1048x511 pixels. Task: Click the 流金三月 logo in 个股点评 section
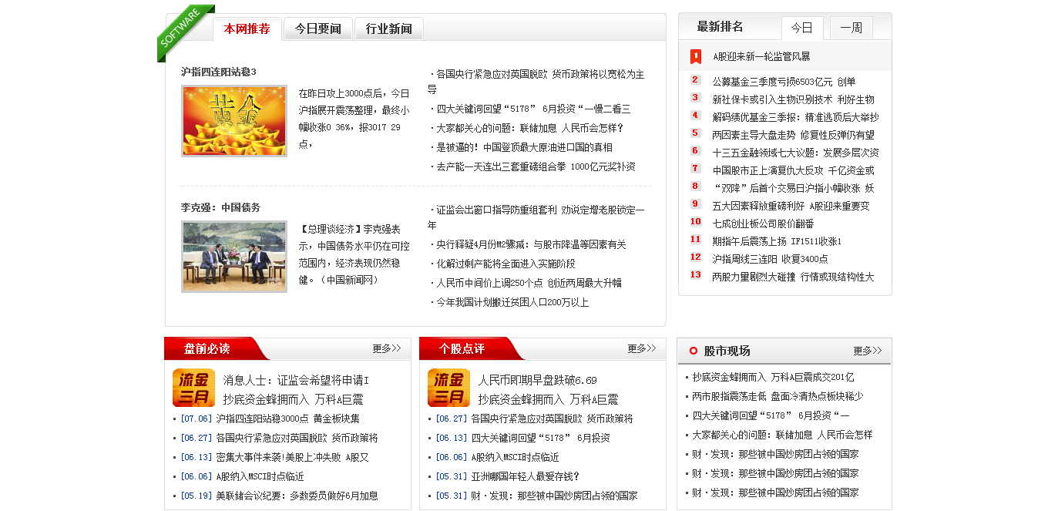click(x=448, y=388)
